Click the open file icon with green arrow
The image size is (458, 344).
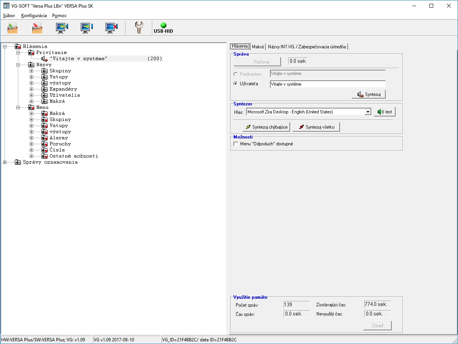(x=13, y=28)
